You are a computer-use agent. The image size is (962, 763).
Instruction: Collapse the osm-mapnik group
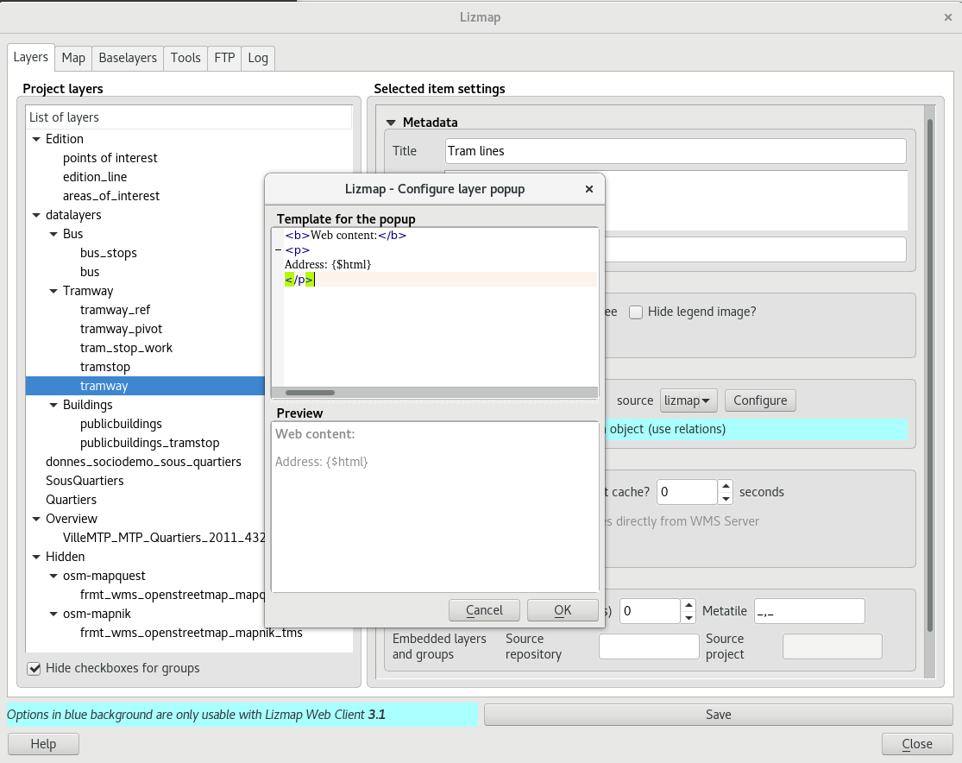pyautogui.click(x=53, y=615)
